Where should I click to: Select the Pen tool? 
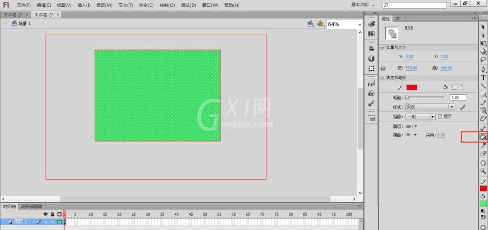click(483, 69)
